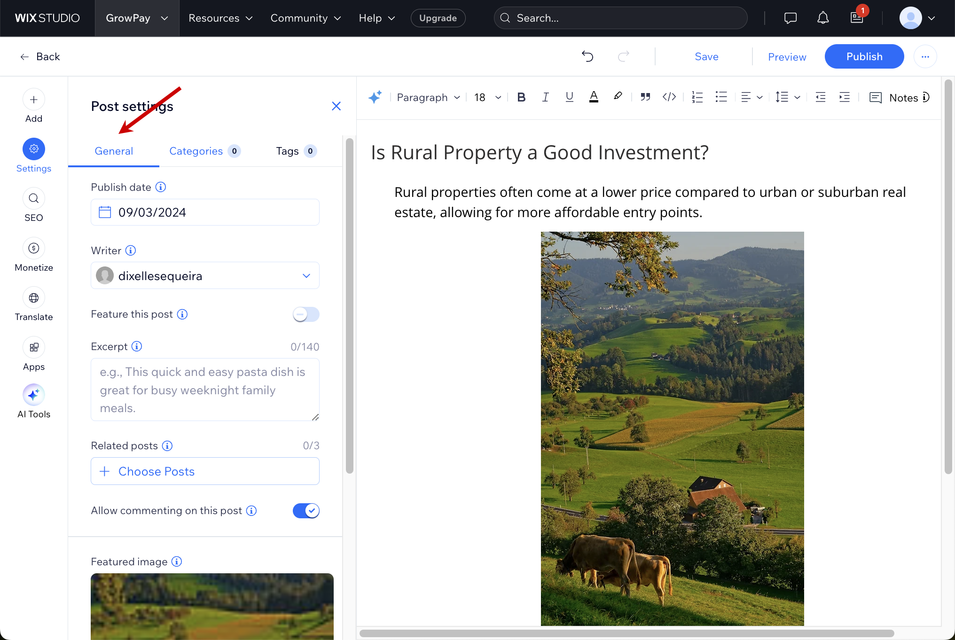This screenshot has width=955, height=640.
Task: Open the text color picker
Action: click(x=594, y=97)
